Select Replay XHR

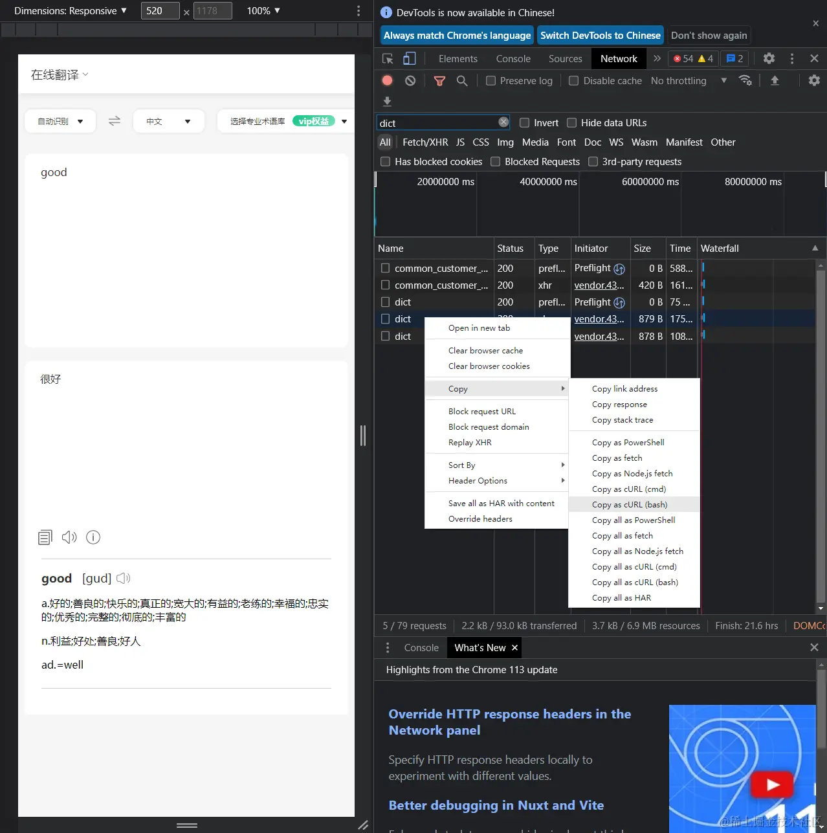(497, 443)
